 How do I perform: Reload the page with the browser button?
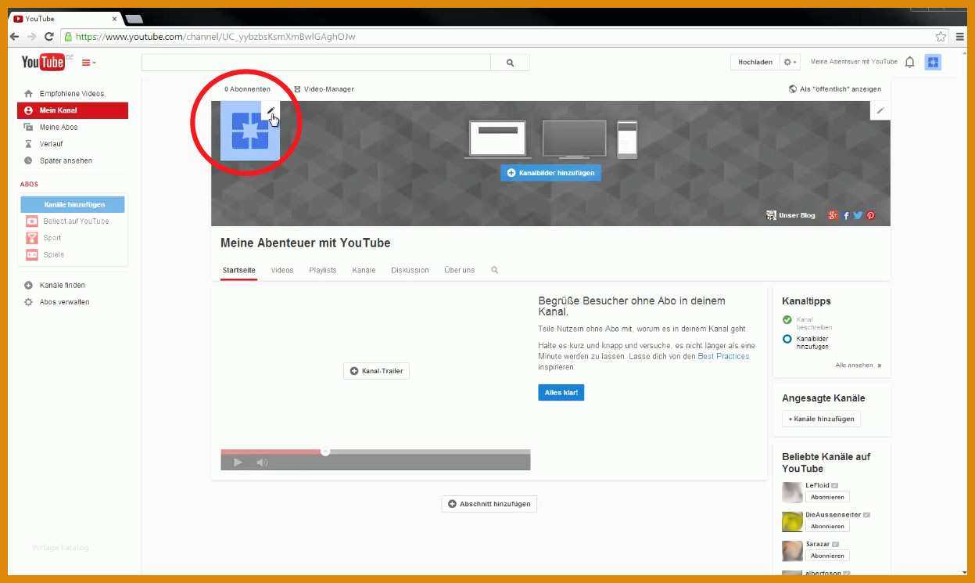[49, 36]
